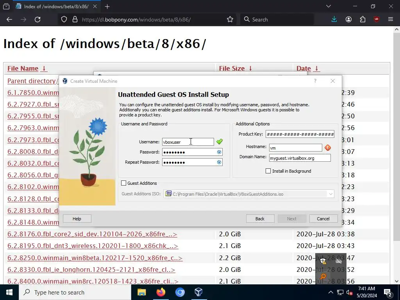This screenshot has width=400, height=300.
Task: Click the File Size column header link
Action: tap(232, 68)
